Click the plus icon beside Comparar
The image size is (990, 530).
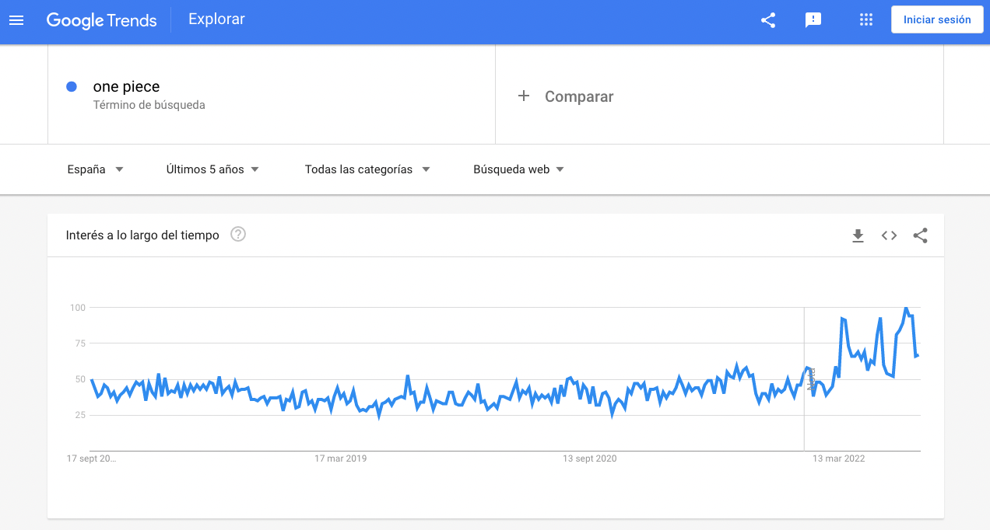click(x=524, y=96)
